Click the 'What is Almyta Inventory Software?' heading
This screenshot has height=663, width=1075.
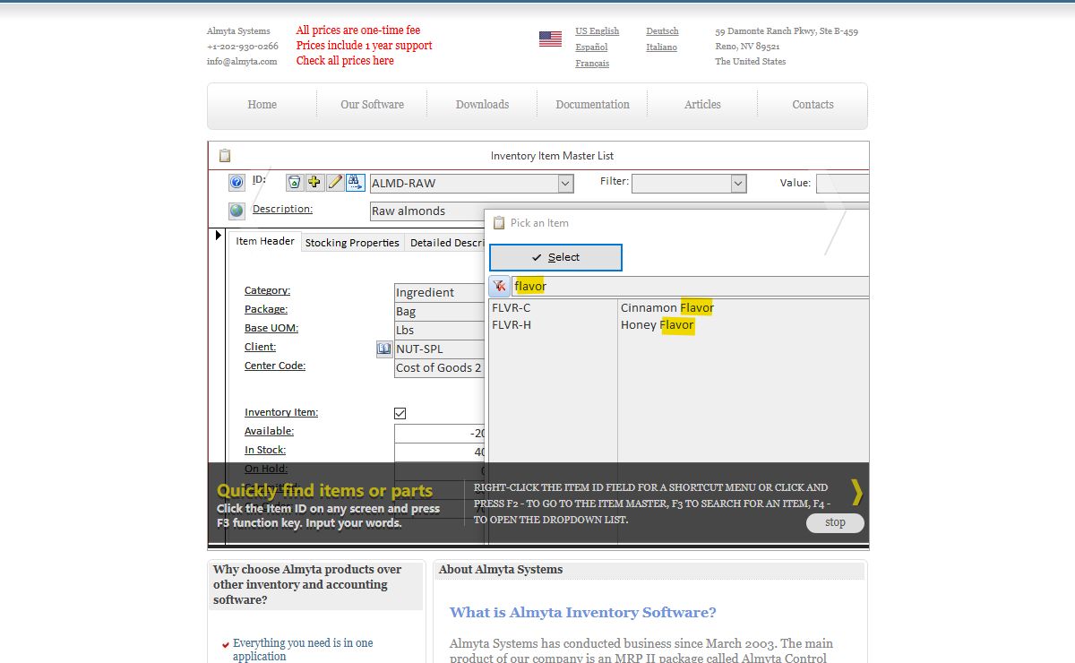(x=583, y=613)
